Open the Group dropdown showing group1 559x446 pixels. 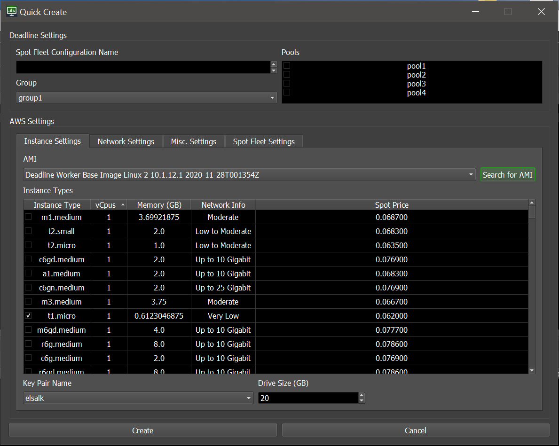147,98
